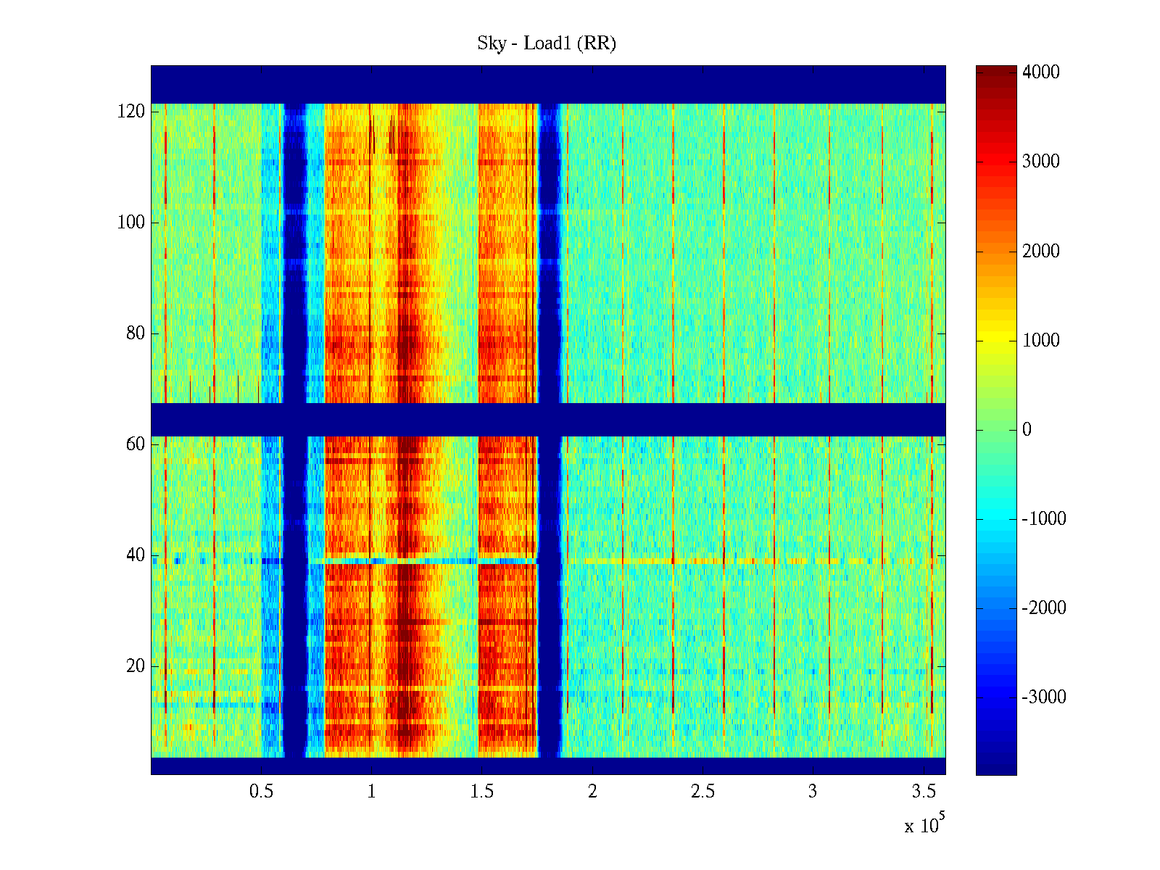Click the x-axis tick label 2.5
This screenshot has width=1160, height=870.
703,792
